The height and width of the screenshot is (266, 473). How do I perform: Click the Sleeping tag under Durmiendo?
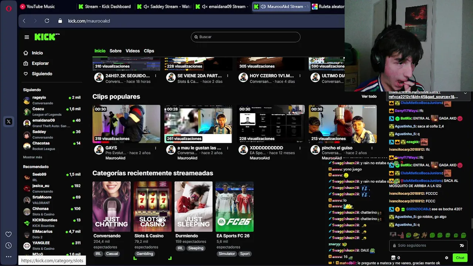[x=196, y=248]
